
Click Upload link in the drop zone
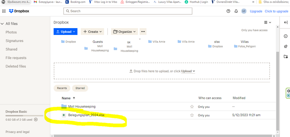coord(188,71)
